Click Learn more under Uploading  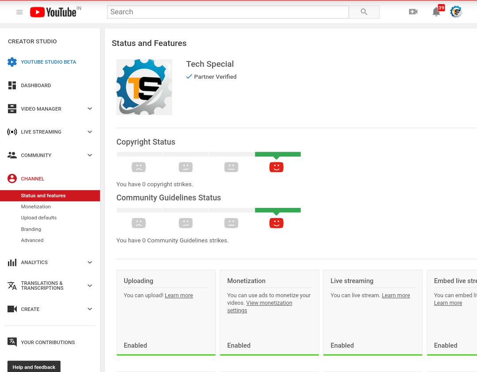click(178, 295)
